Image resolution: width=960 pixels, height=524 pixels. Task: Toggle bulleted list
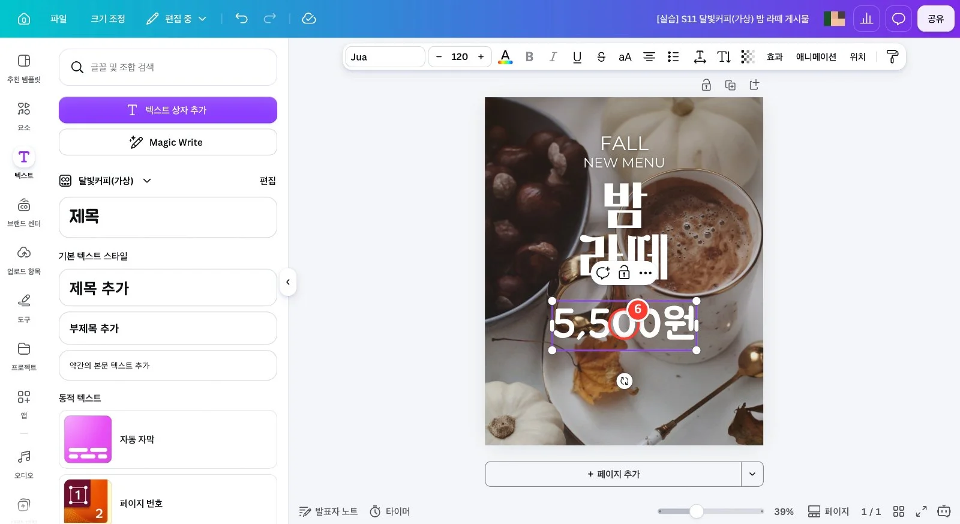coord(673,57)
